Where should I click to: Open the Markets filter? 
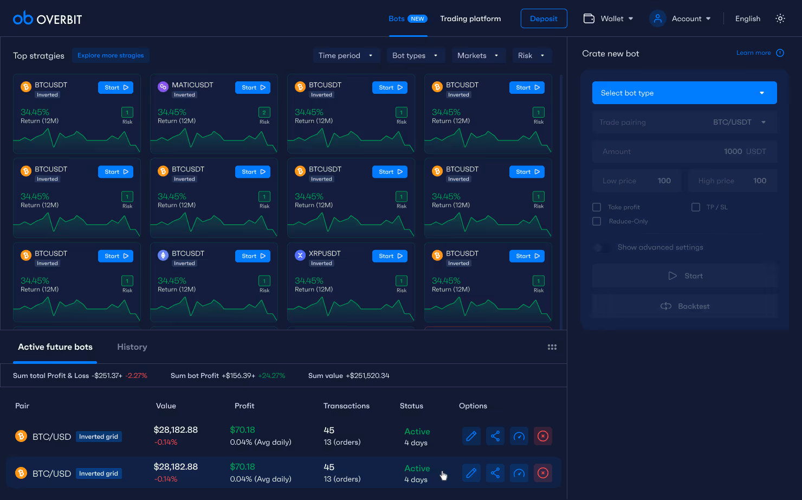(478, 55)
